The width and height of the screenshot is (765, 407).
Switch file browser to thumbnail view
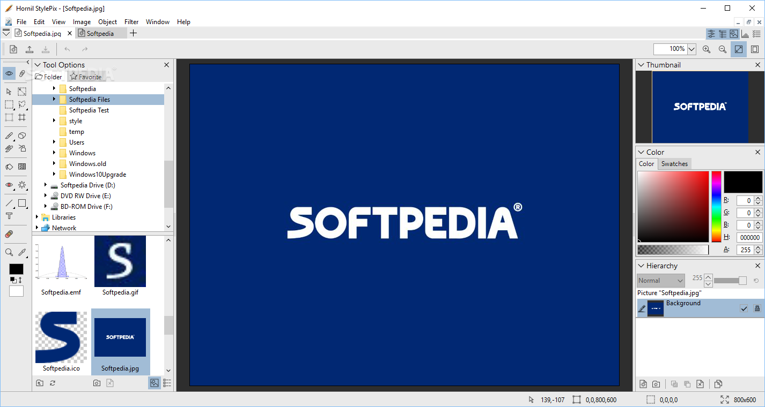pyautogui.click(x=155, y=383)
